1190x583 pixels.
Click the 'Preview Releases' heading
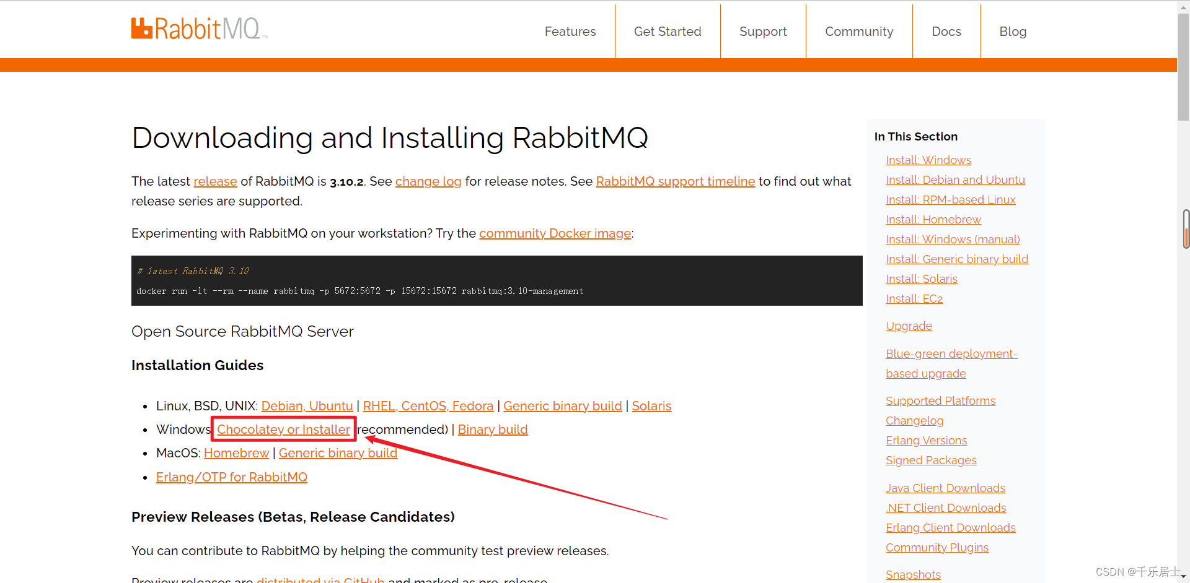point(293,517)
